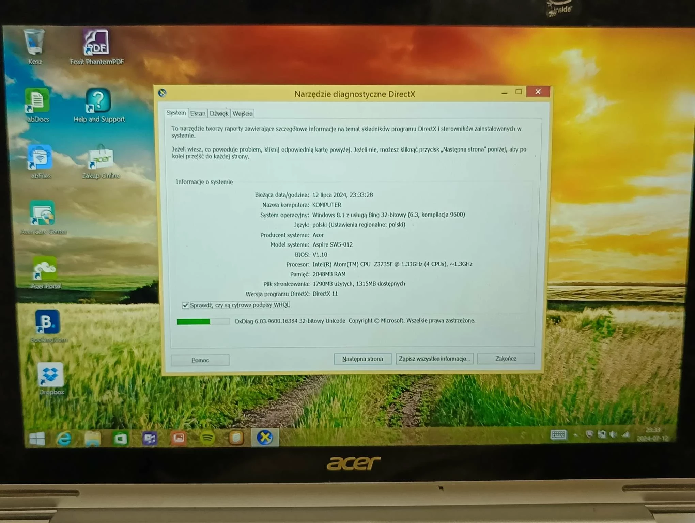The width and height of the screenshot is (695, 523).
Task: Click the green DxDiag progress bar
Action: pos(203,321)
